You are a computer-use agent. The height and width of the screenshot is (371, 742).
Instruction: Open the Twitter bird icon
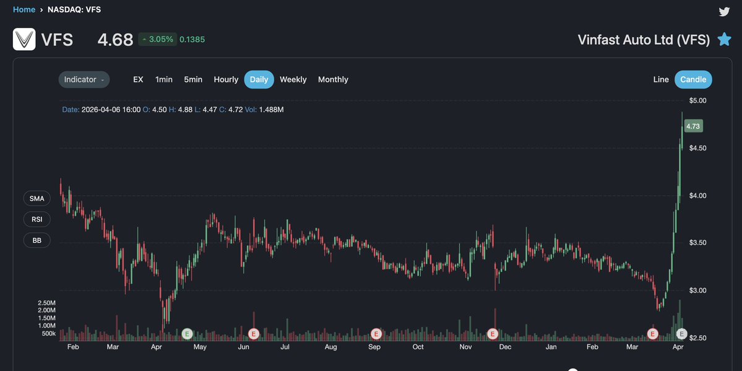[x=724, y=11]
